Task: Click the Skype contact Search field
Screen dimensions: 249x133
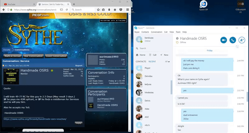Action: [x=153, y=48]
